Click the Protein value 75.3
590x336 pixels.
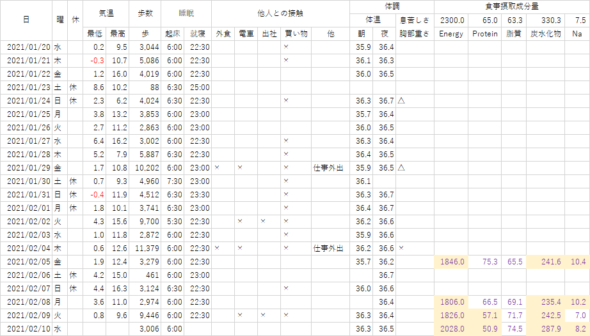pos(485,261)
